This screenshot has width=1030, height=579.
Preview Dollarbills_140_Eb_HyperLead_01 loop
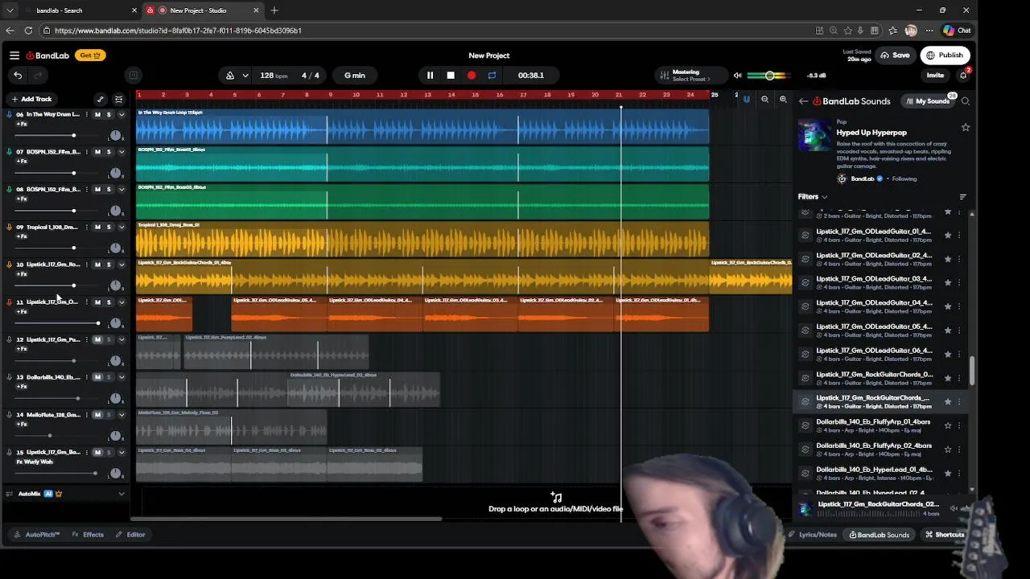point(805,473)
